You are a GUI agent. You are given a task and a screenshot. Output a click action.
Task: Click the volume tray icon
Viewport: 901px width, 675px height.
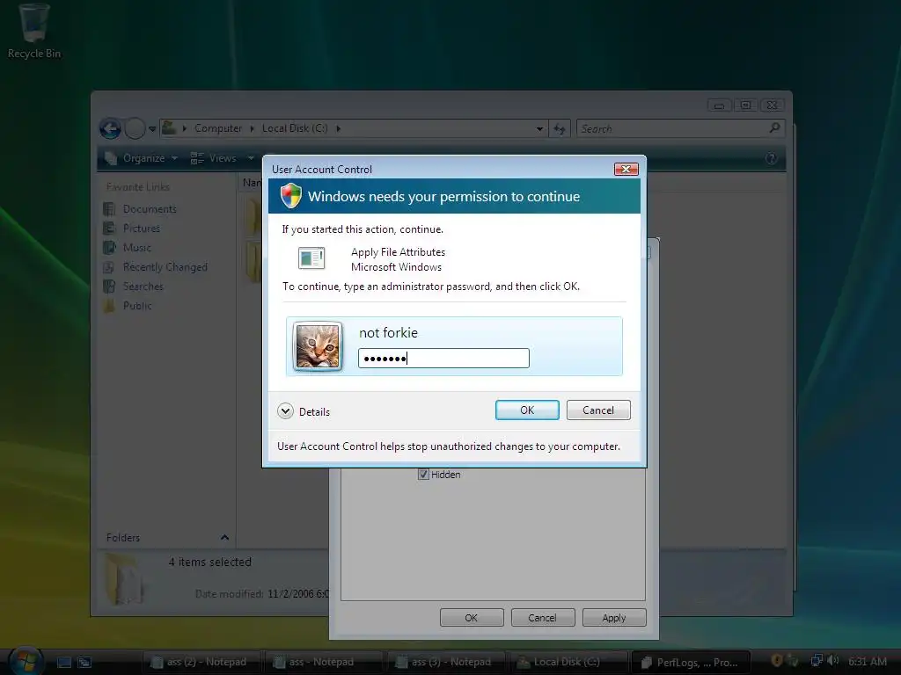[x=834, y=661]
